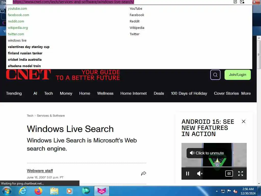This screenshot has height=196, width=261.
Task: Open Windows Media Player from taskbar
Action: pos(70,191)
